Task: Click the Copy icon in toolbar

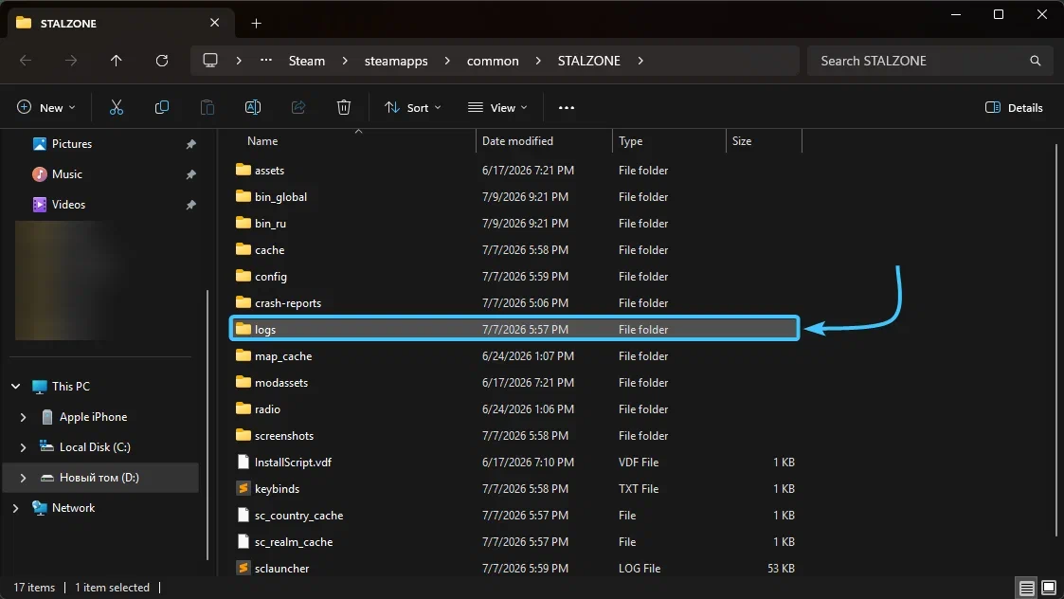Action: click(x=161, y=107)
